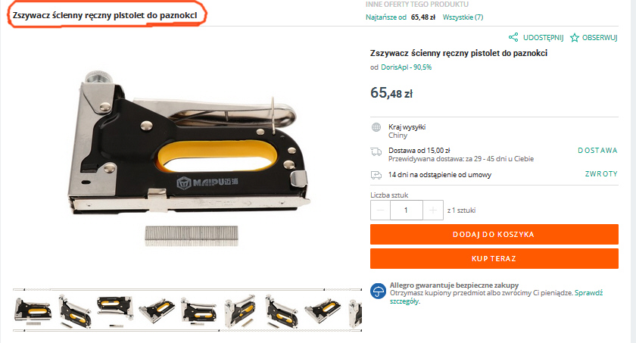Open Sprawdź szczegóły guarantee link
This screenshot has height=343, width=636.
pos(496,297)
